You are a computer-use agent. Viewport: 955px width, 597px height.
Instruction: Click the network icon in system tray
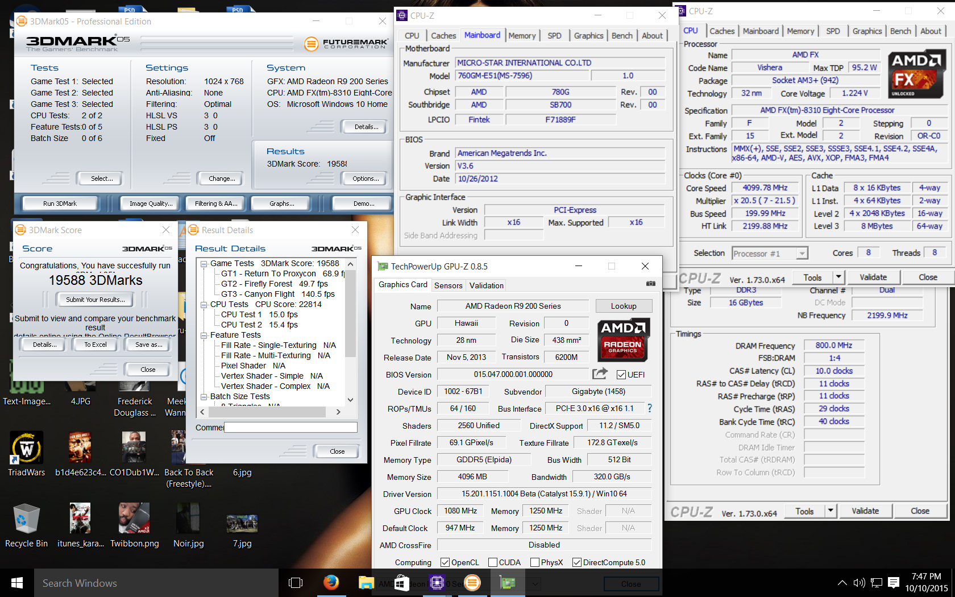point(877,583)
